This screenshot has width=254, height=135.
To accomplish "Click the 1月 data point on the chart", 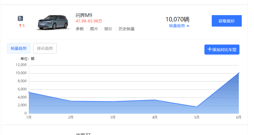I will coord(29,92).
